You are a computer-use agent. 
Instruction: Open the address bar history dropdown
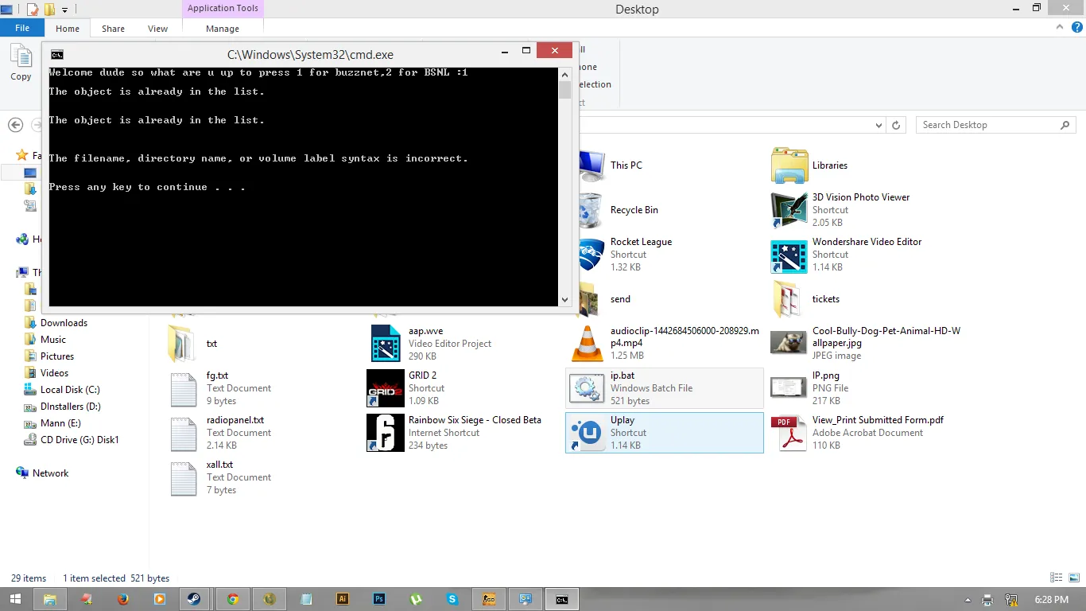click(878, 125)
